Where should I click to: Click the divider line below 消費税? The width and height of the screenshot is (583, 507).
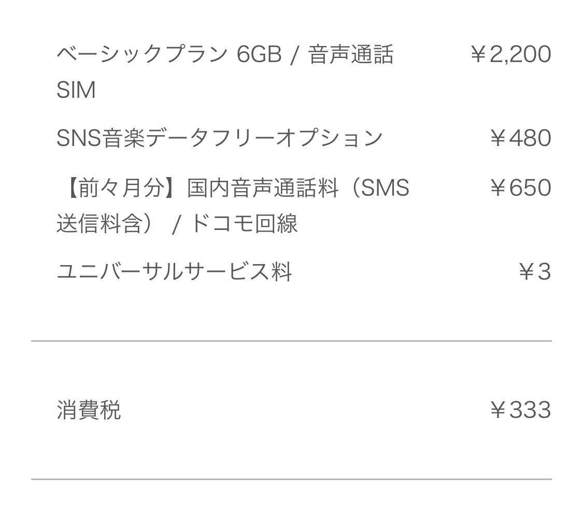tap(291, 479)
